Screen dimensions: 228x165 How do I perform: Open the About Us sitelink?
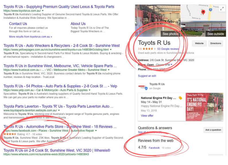pyautogui.click(x=78, y=24)
